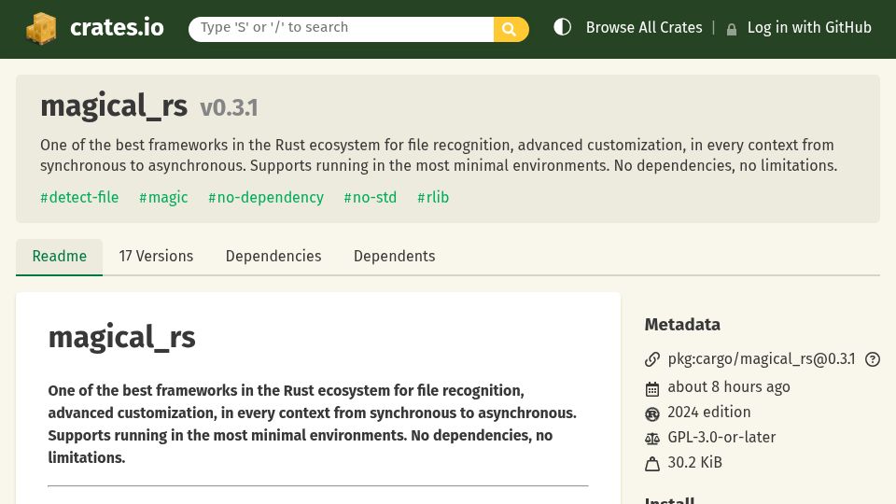
Task: Click the crates.io cheese logo icon
Action: [x=41, y=27]
